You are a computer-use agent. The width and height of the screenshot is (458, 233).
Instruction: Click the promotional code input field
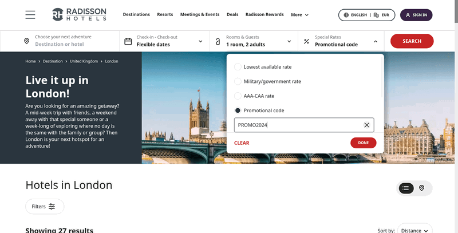304,125
